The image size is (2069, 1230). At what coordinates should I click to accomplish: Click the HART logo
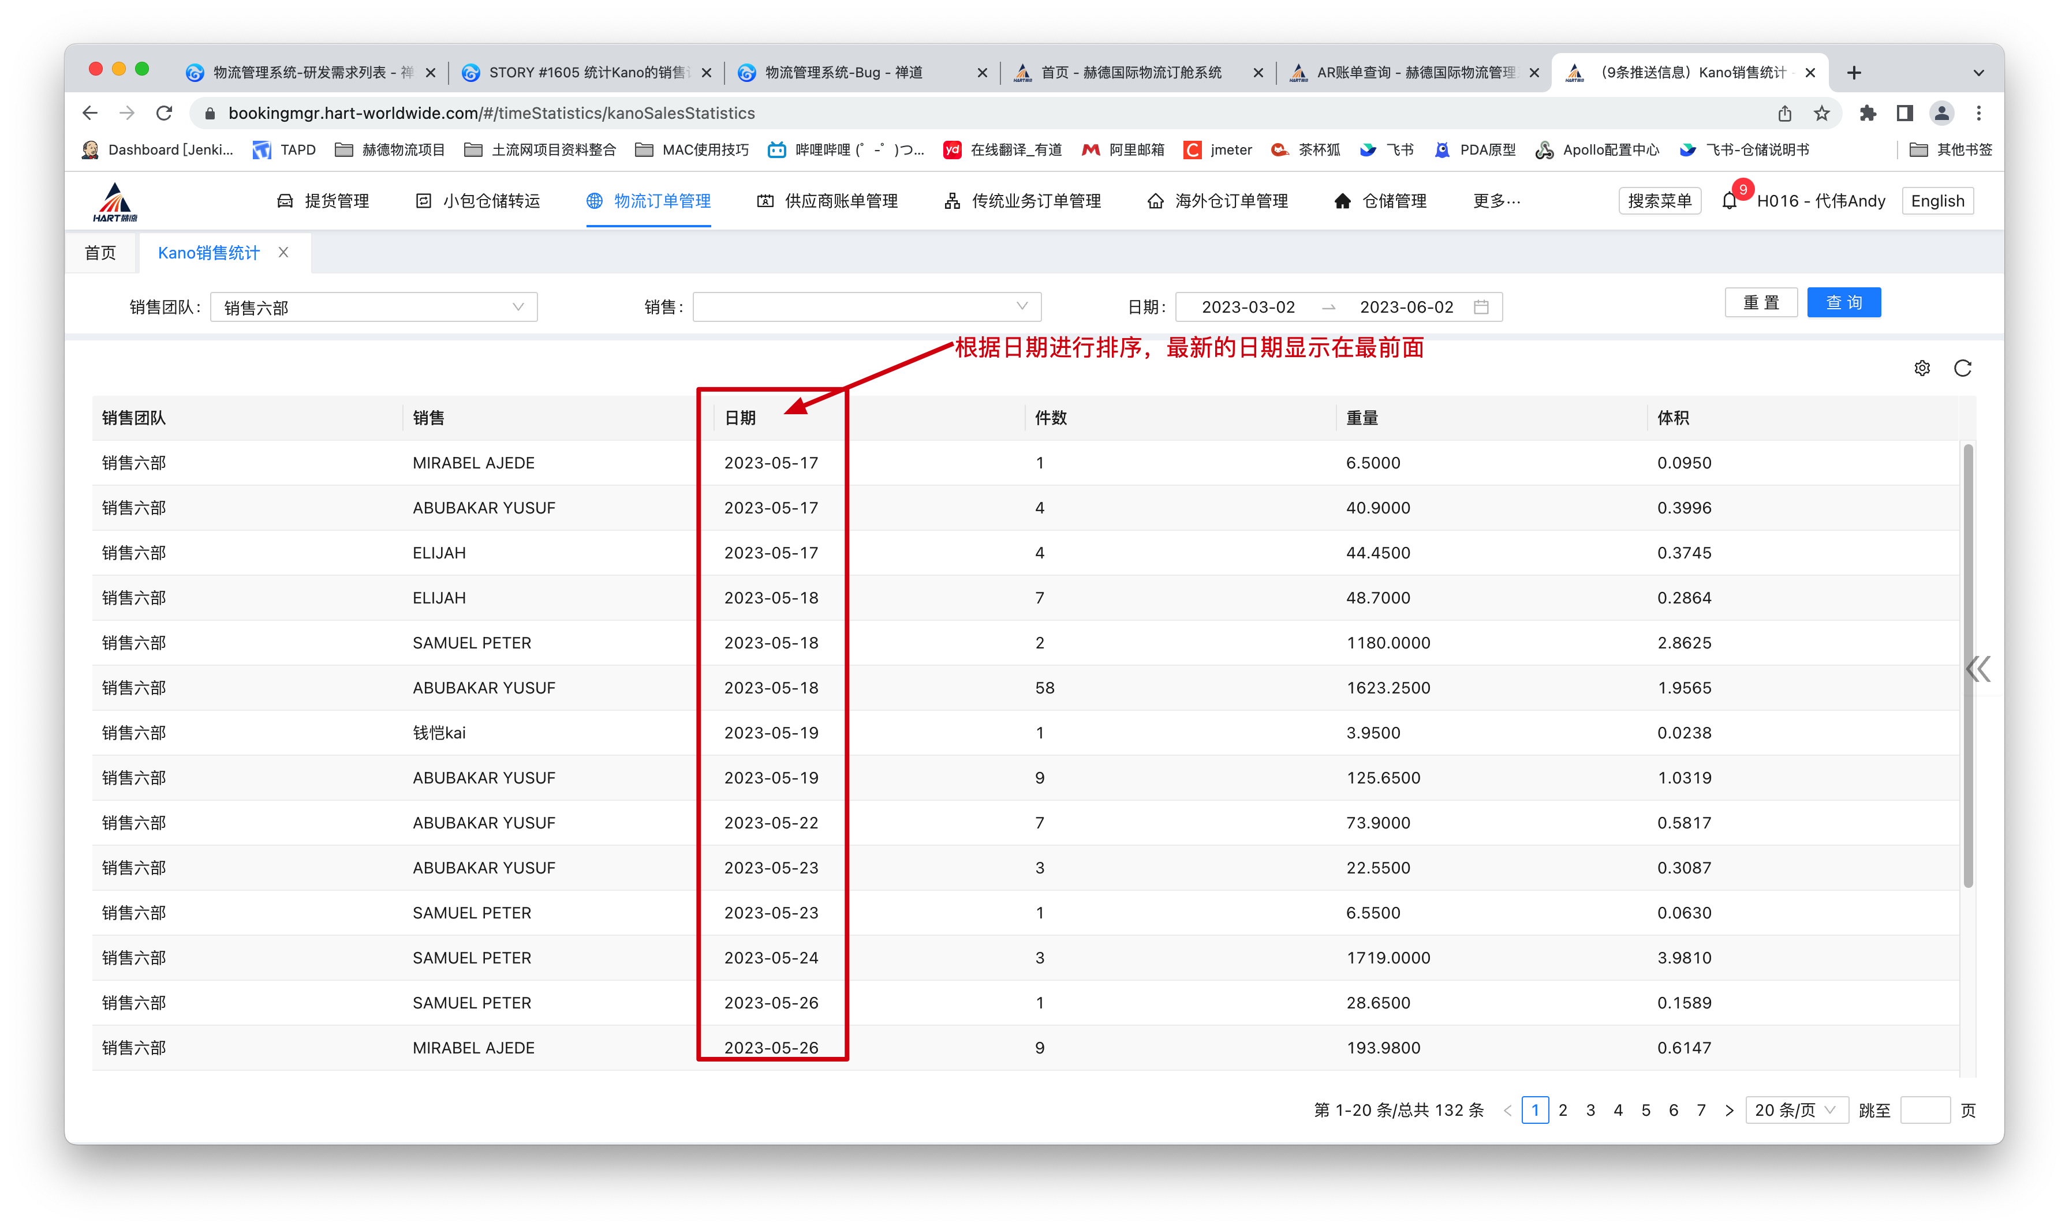(115, 202)
